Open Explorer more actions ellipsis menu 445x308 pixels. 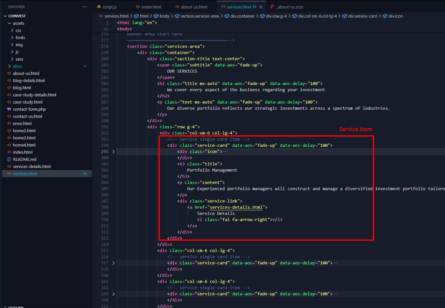click(x=84, y=7)
